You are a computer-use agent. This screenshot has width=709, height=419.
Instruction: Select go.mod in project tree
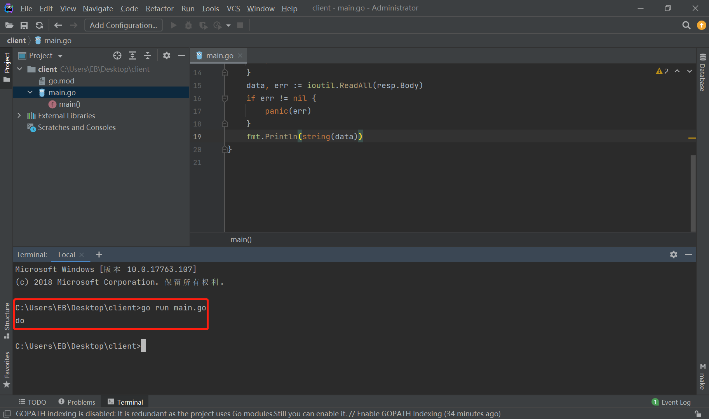pos(61,81)
